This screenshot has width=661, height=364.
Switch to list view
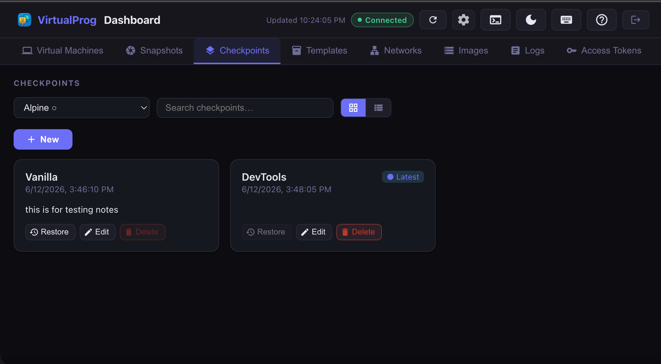pos(378,108)
